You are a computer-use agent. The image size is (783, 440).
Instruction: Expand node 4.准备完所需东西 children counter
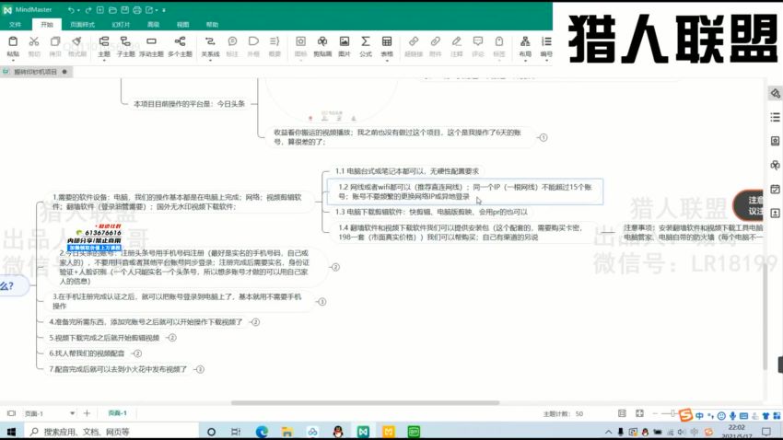(256, 322)
